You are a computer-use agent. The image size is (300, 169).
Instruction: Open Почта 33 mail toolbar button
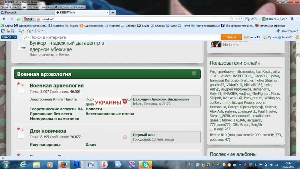click(x=252, y=37)
